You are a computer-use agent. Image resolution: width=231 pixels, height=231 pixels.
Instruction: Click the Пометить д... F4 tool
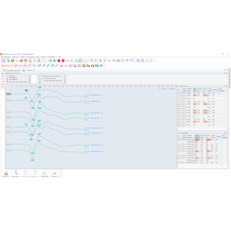pos(16,174)
